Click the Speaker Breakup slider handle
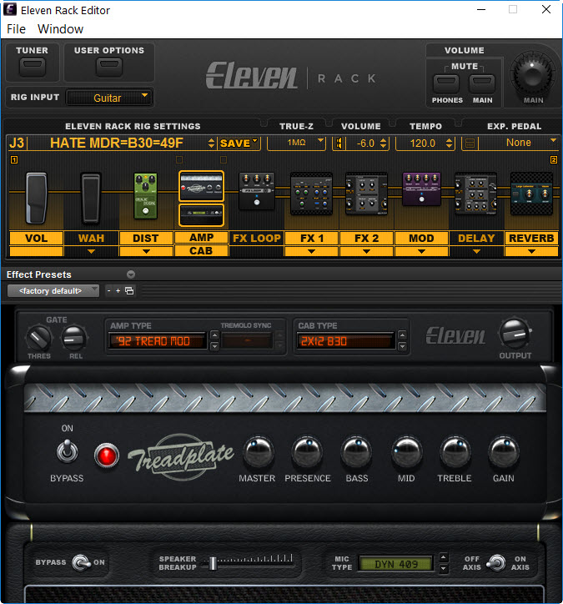Viewport: 563px width, 604px height. pyautogui.click(x=213, y=564)
